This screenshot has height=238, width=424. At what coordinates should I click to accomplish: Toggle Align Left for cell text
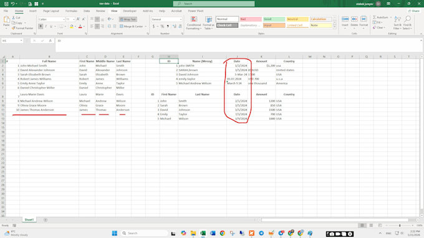92,26
